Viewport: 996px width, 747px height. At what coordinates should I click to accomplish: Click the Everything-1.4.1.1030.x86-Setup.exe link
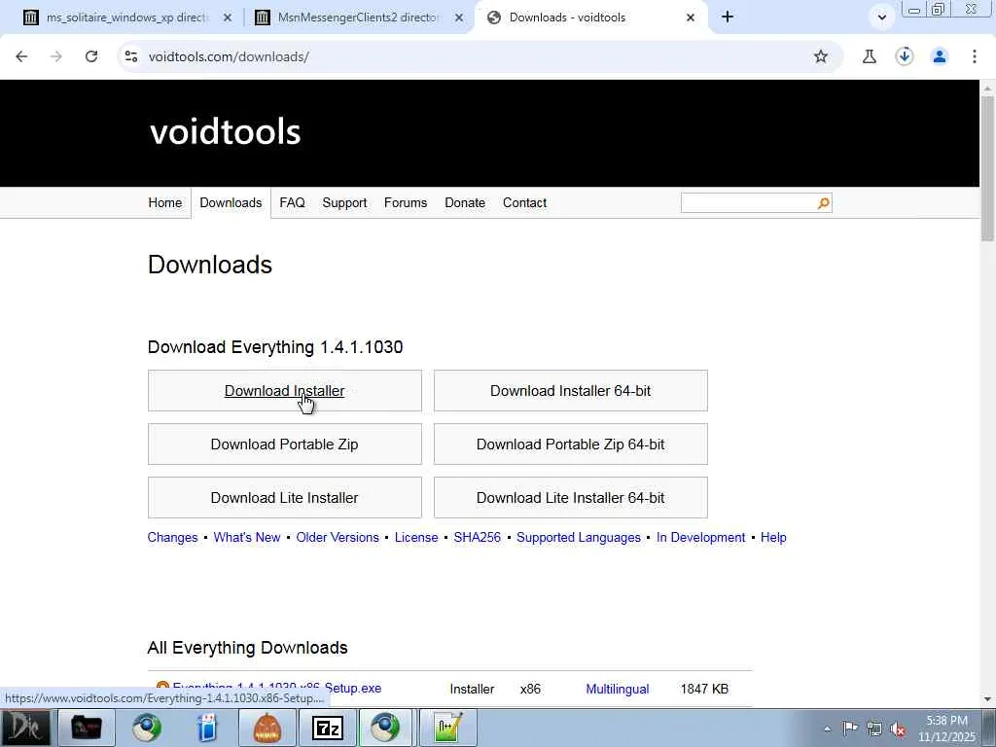(277, 688)
